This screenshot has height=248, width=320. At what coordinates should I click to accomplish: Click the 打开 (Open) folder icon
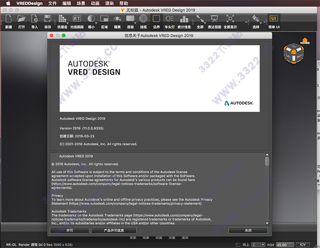21,19
